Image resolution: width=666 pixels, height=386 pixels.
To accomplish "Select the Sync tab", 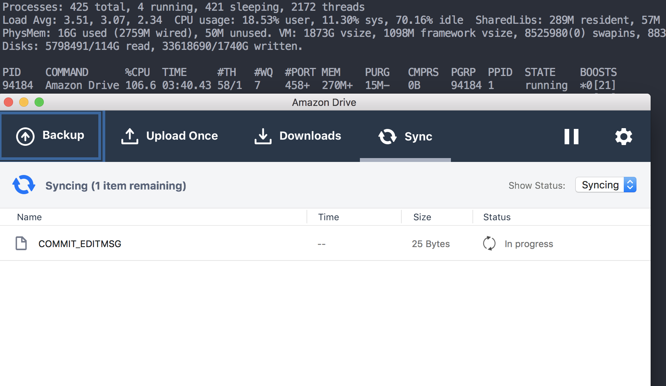I will (405, 136).
